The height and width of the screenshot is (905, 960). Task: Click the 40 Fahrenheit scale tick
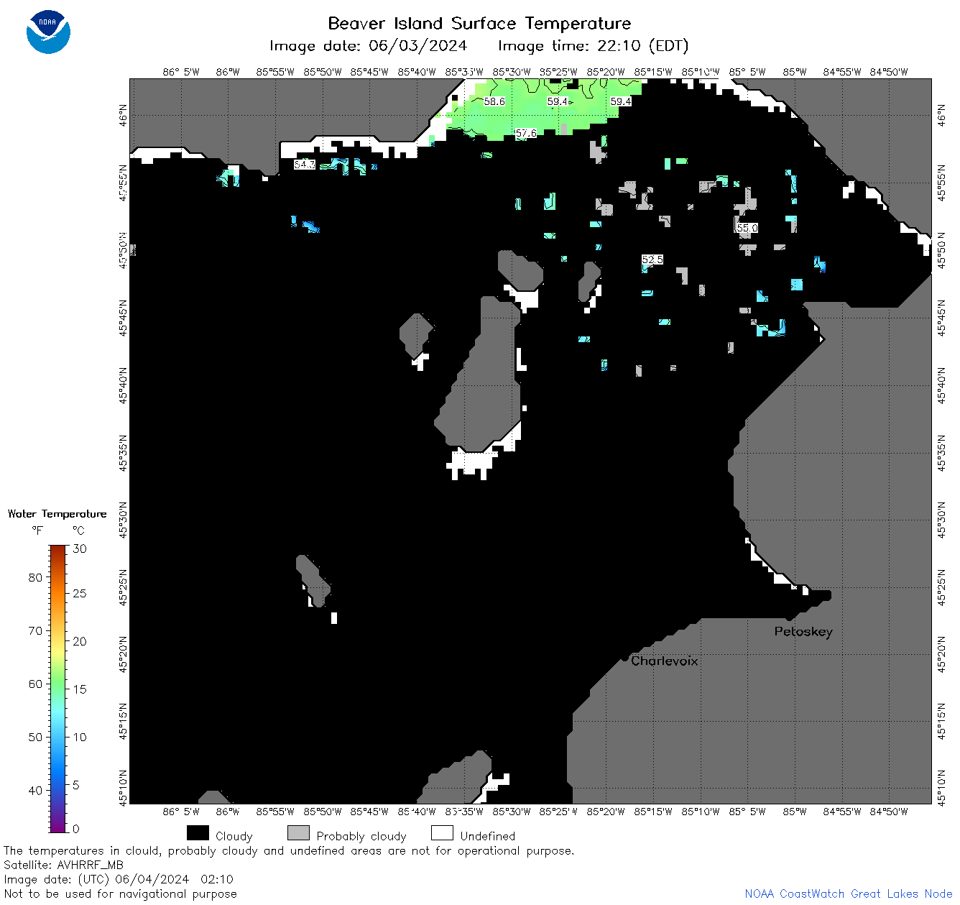click(x=35, y=790)
